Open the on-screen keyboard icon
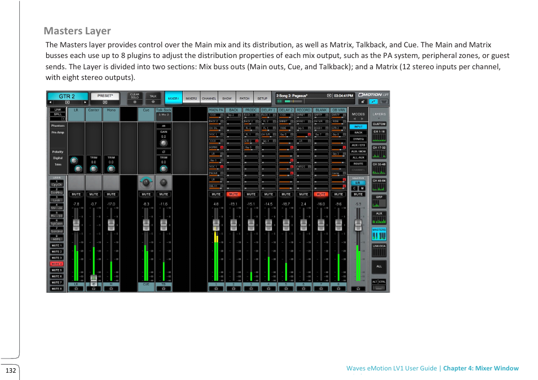The height and width of the screenshot is (380, 538). pyautogui.click(x=379, y=288)
